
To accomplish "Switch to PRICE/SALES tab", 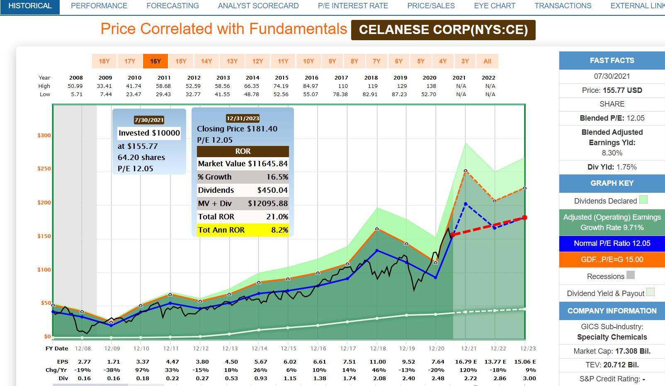I will pos(431,6).
